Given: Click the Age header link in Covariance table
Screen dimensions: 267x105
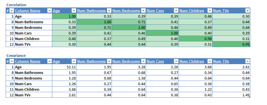Looking at the screenshot, I should click(x=56, y=61).
